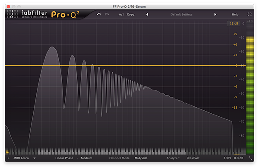Open the Default Setting preset menu

[x=181, y=15]
